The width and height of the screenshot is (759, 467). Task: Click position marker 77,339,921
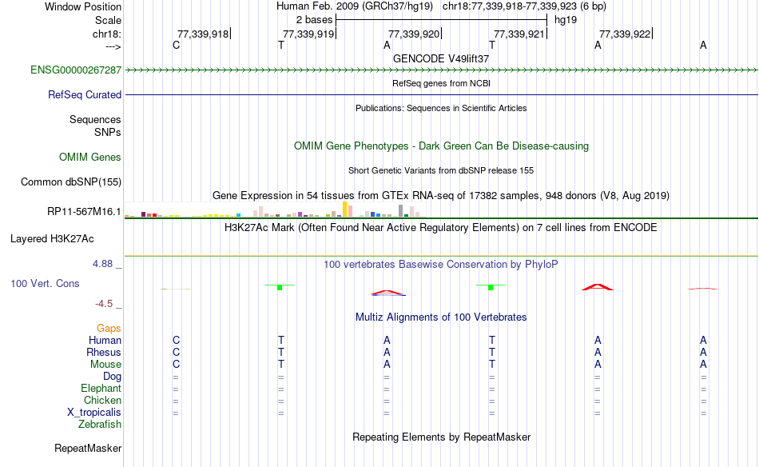(x=520, y=34)
